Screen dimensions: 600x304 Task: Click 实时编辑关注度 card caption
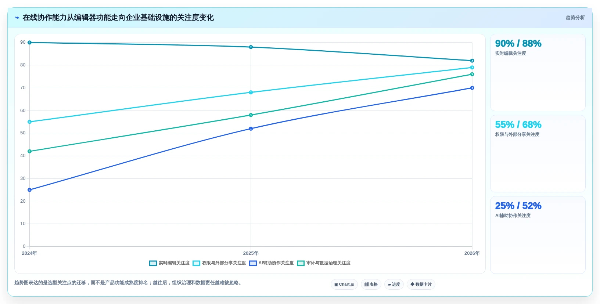tap(511, 54)
